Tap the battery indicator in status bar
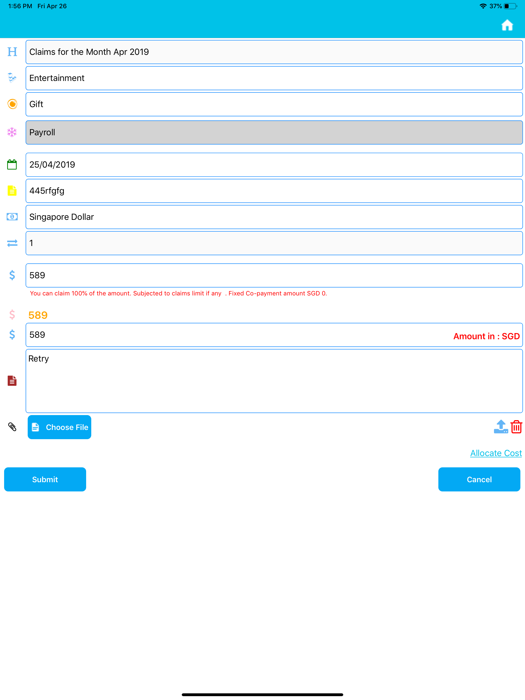525x700 pixels. pos(510,6)
